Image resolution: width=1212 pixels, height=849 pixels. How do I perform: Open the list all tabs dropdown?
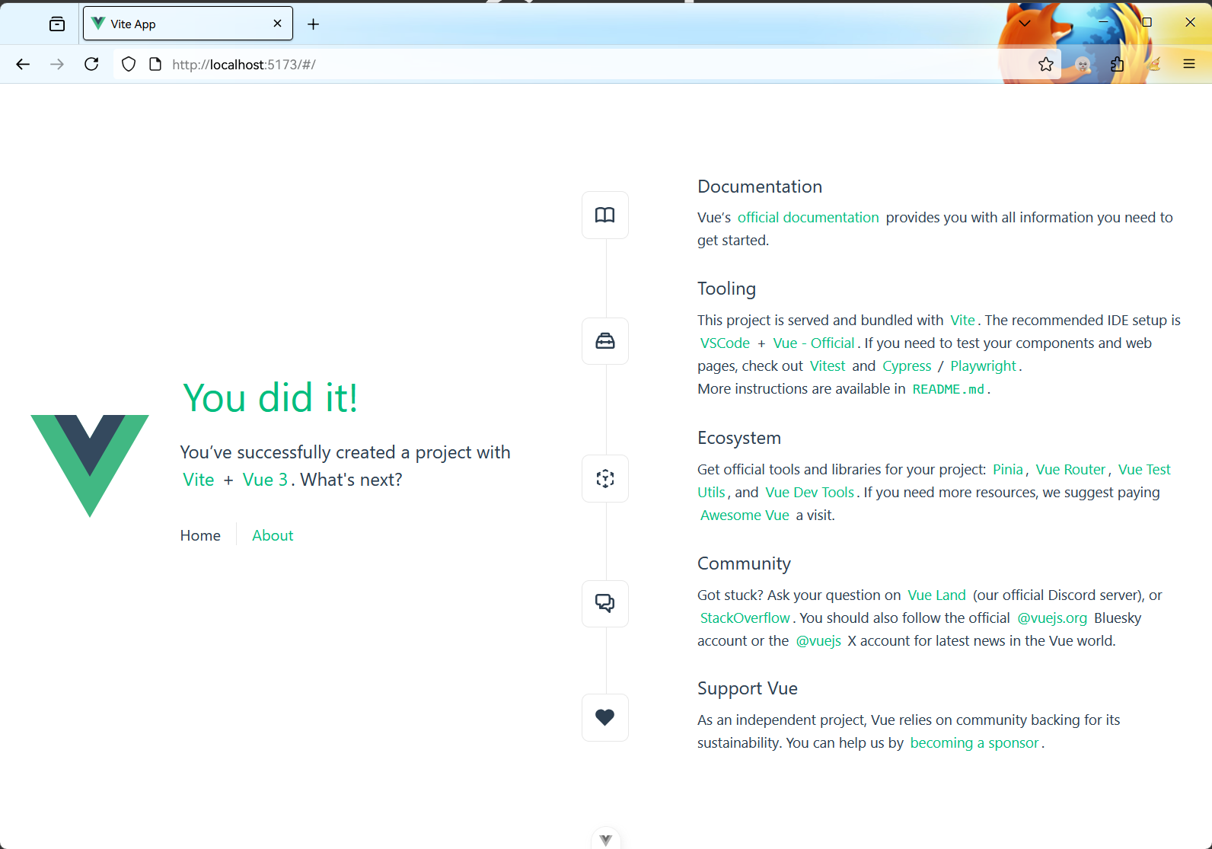coord(1025,23)
